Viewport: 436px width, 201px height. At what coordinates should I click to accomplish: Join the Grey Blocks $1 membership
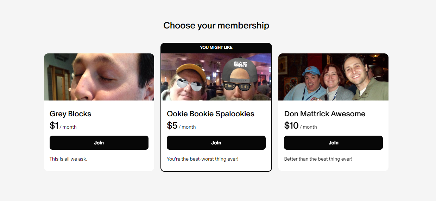pyautogui.click(x=99, y=143)
